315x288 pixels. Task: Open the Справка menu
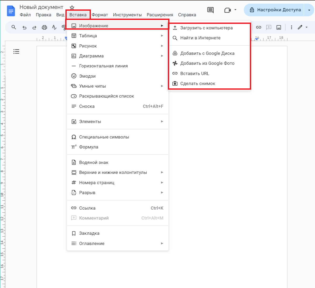click(x=187, y=15)
